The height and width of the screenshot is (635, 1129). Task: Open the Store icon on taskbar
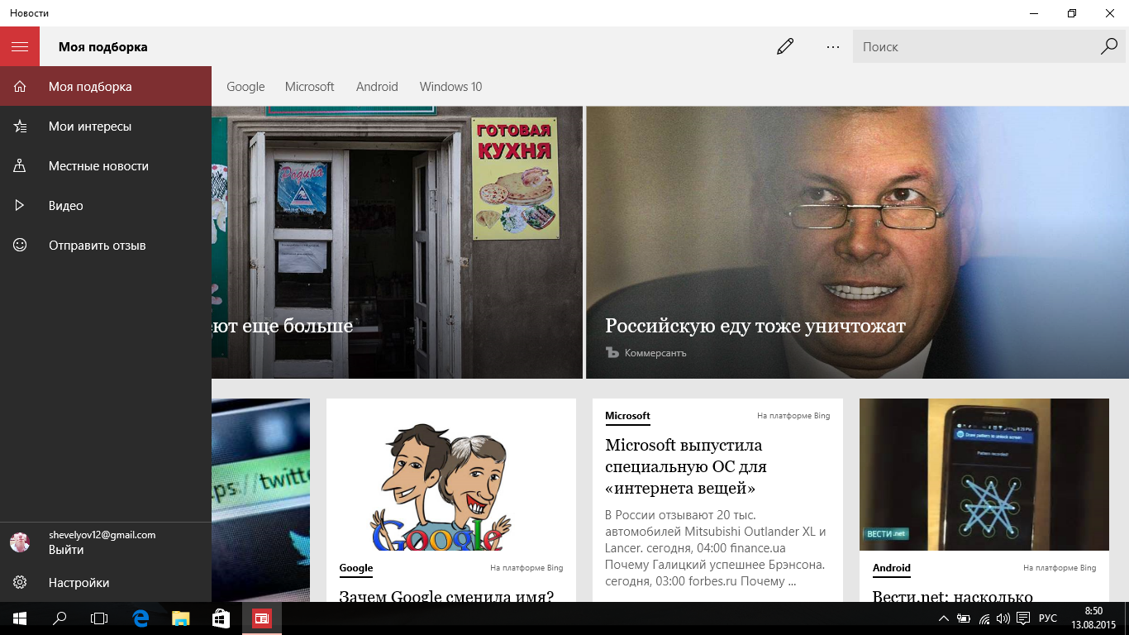tap(221, 618)
